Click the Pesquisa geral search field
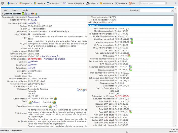178x133 pixels. click(151, 4)
